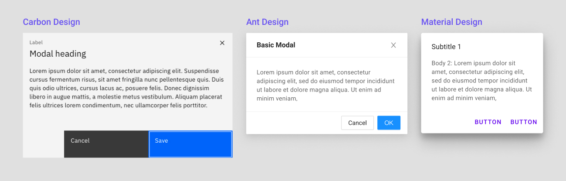The height and width of the screenshot is (181, 566).
Task: Click the blue Save button
Action: 190,144
